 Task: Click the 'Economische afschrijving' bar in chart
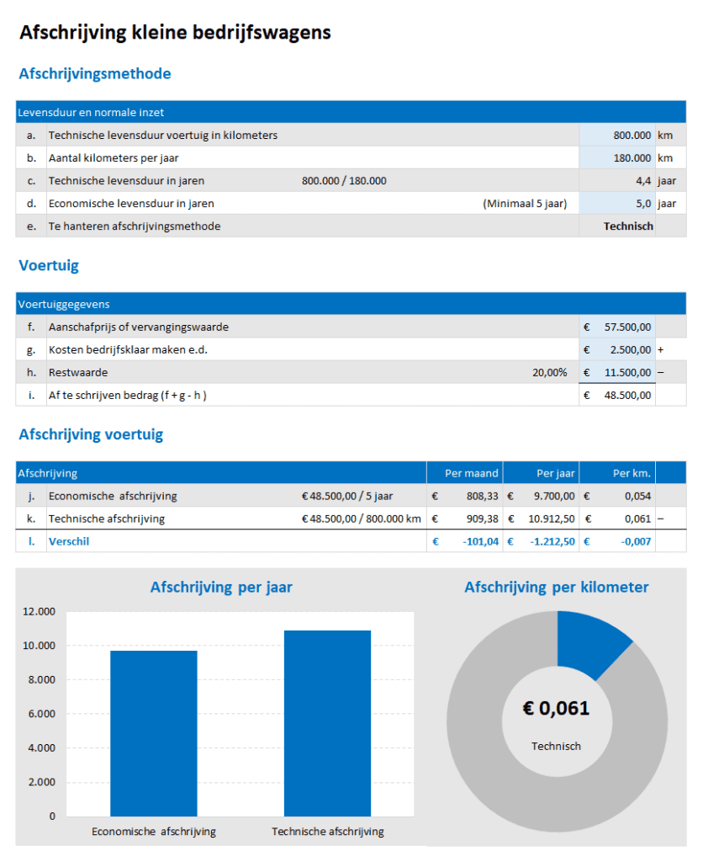tap(154, 732)
